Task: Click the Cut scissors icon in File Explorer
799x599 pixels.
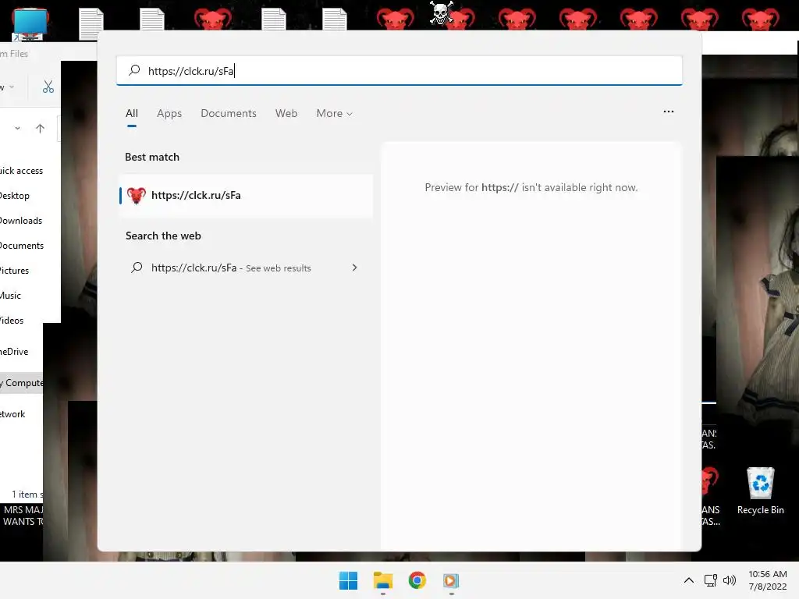Action: pyautogui.click(x=48, y=87)
